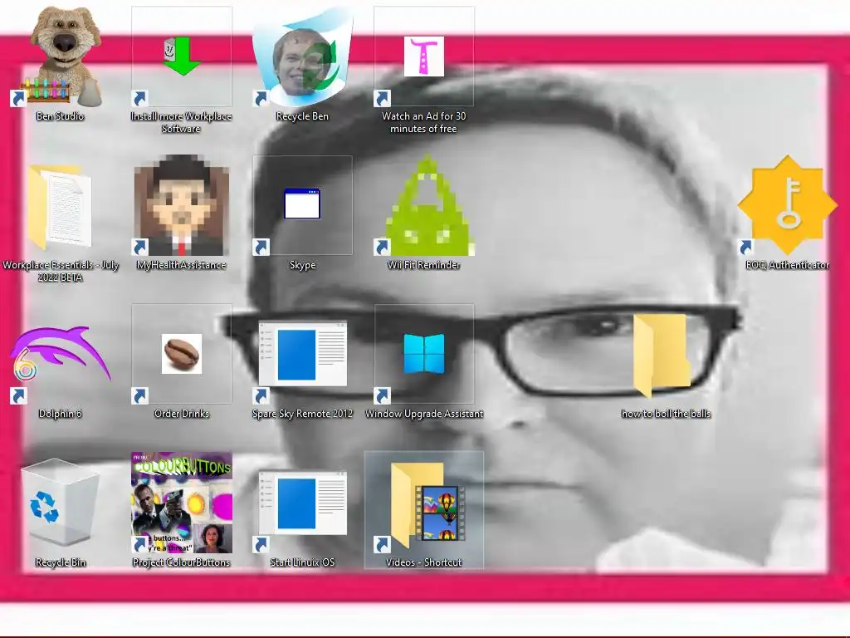Click the 'Order Drinks' label text
This screenshot has height=638, width=850.
(x=182, y=414)
